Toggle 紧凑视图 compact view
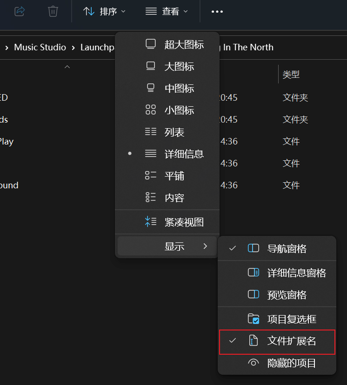Image resolution: width=347 pixels, height=385 pixels. click(183, 222)
